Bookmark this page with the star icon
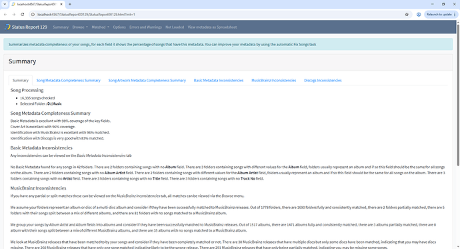Image resolution: width=460 pixels, height=249 pixels. 407,15
